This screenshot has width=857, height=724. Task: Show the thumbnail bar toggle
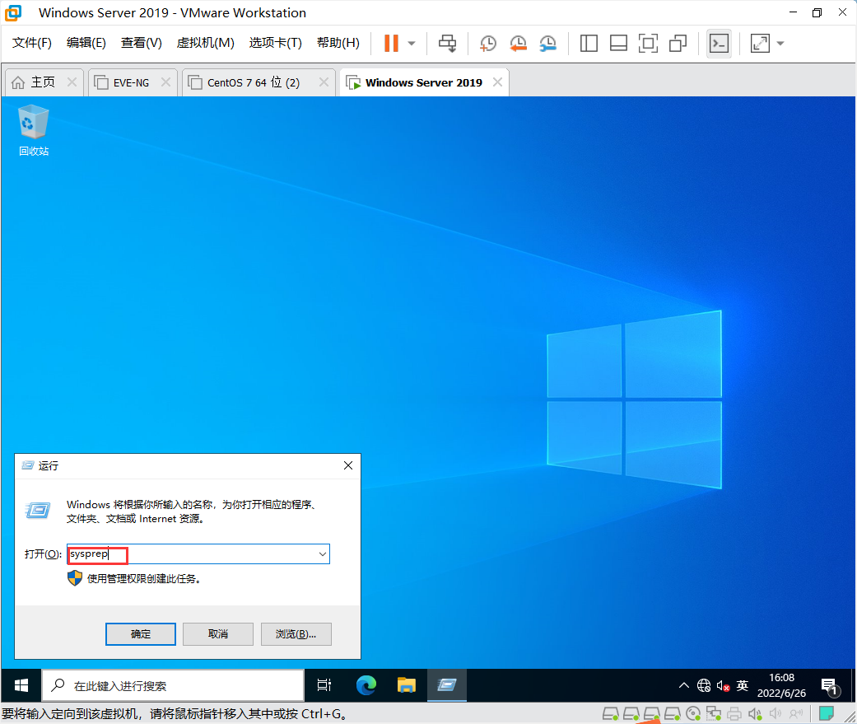(618, 43)
